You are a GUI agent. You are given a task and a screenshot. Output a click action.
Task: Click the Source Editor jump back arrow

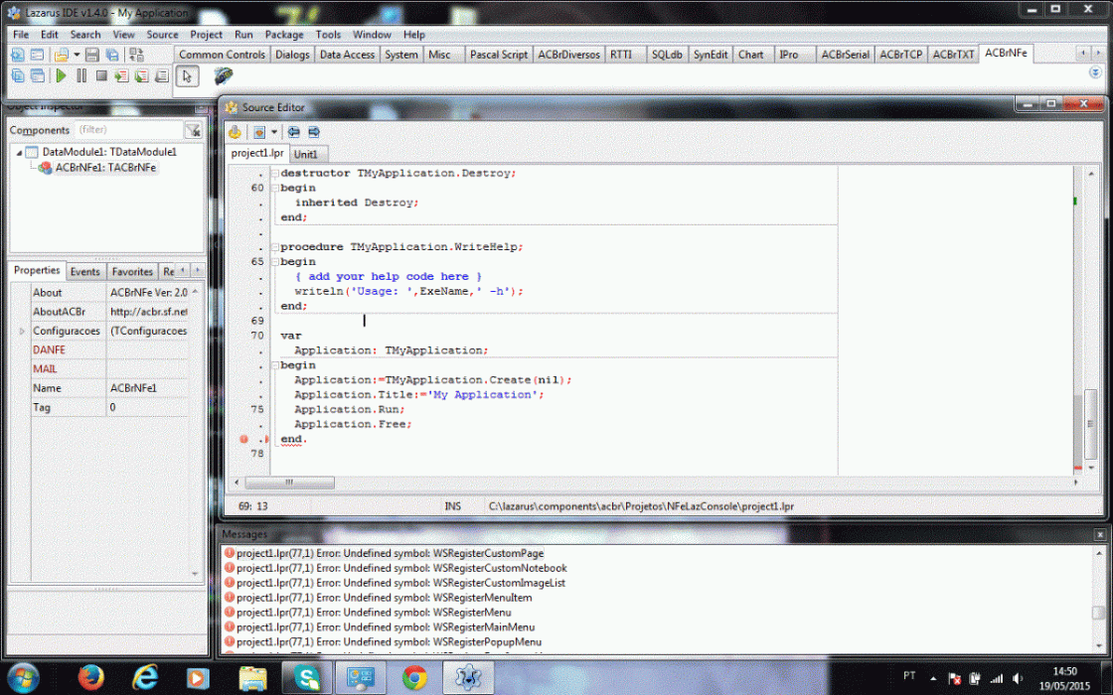293,132
